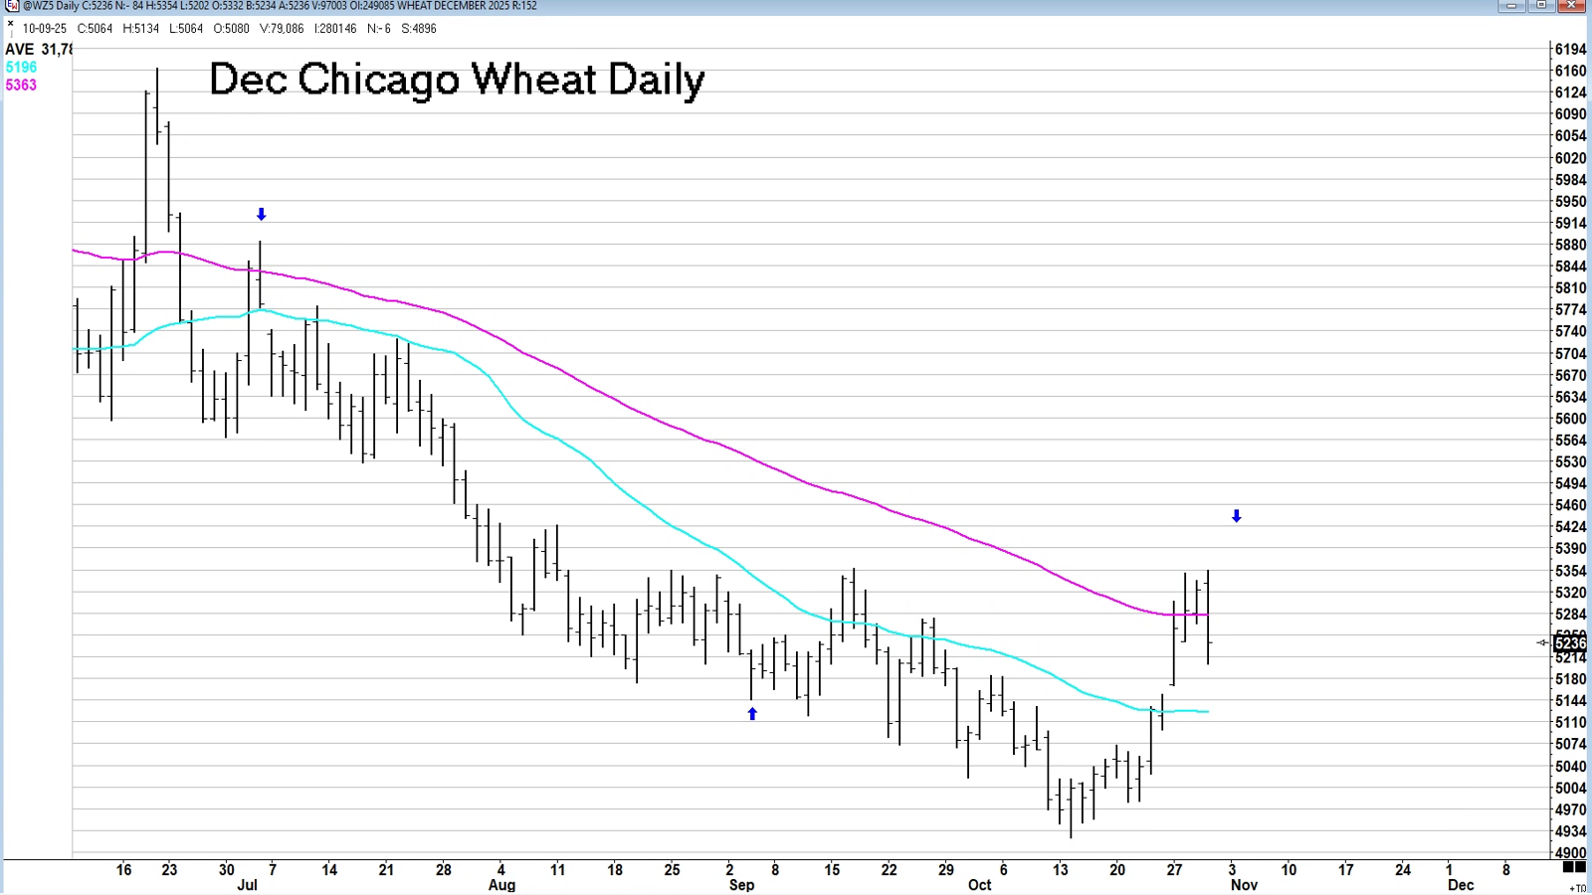The height and width of the screenshot is (895, 1592).
Task: Click the black squares at bottom-right corner
Action: pos(1573,868)
